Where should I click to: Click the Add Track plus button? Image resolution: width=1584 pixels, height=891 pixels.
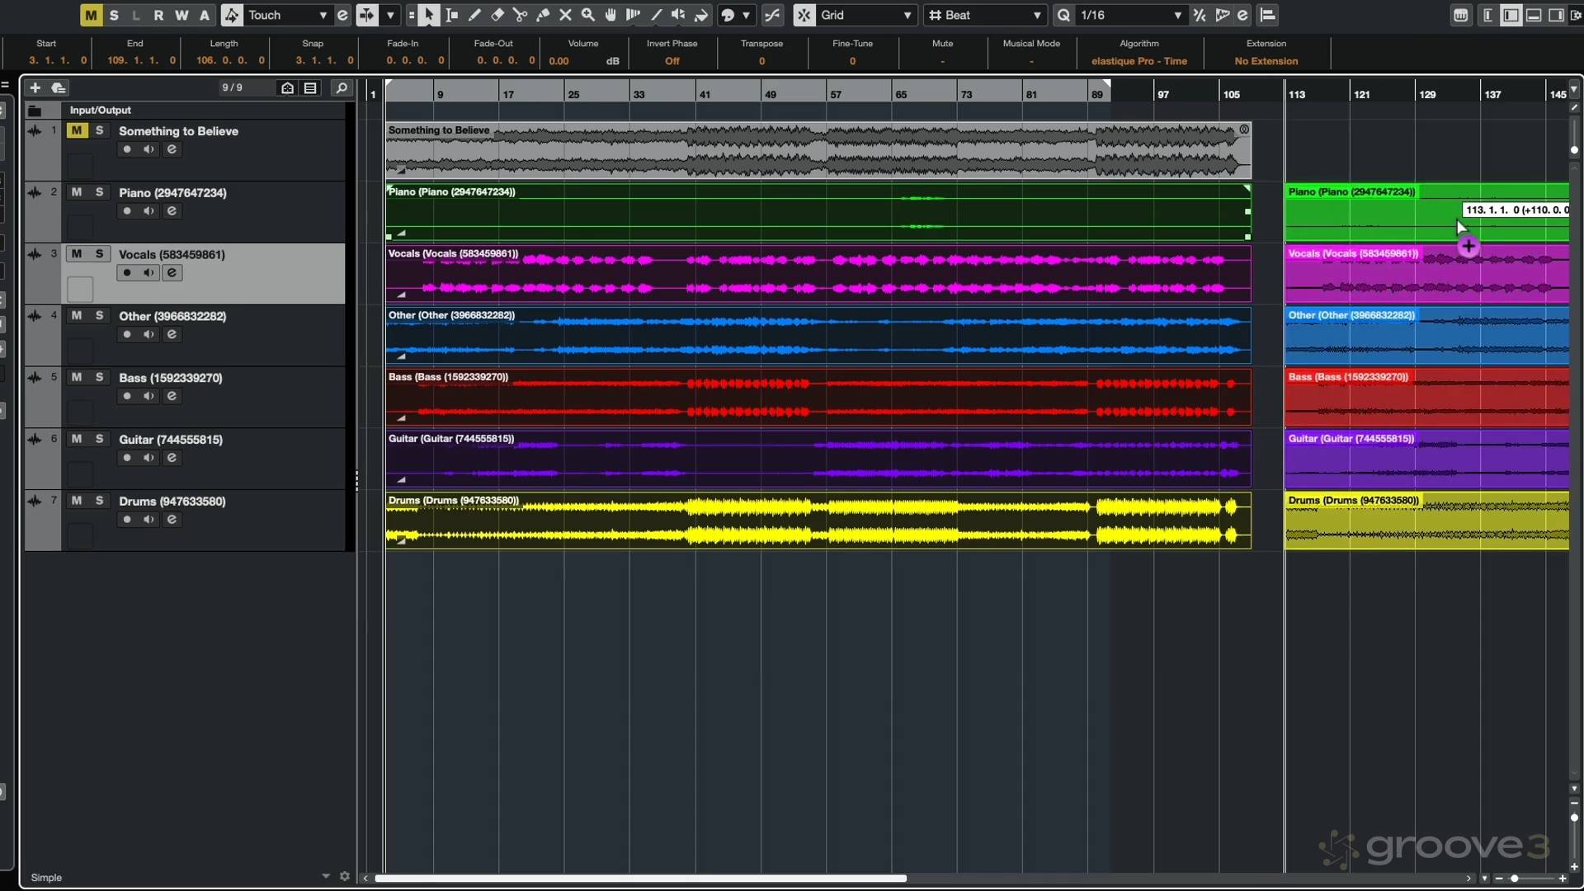pos(35,87)
